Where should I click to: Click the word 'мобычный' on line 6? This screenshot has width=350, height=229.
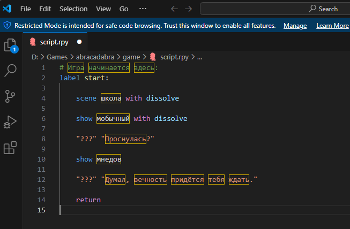click(x=113, y=118)
